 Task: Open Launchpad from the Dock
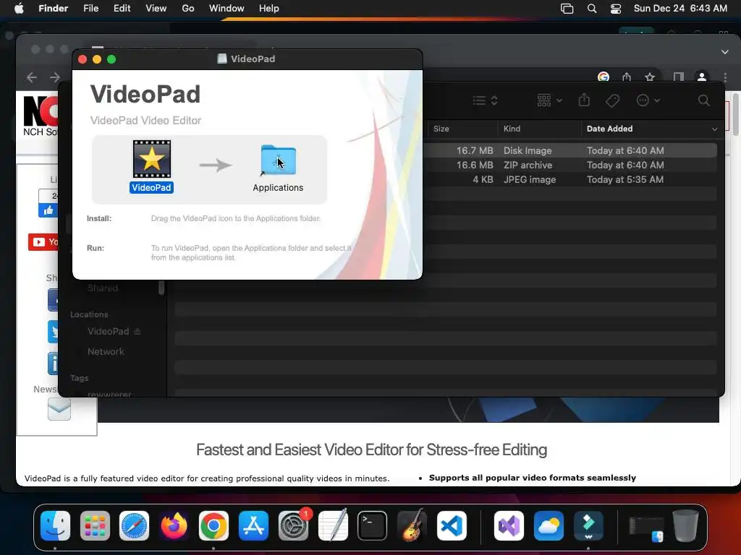(x=95, y=526)
